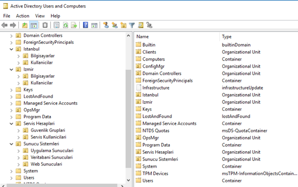Select Keys folder in the tree pane
The width and height of the screenshot is (298, 187).
point(28,90)
